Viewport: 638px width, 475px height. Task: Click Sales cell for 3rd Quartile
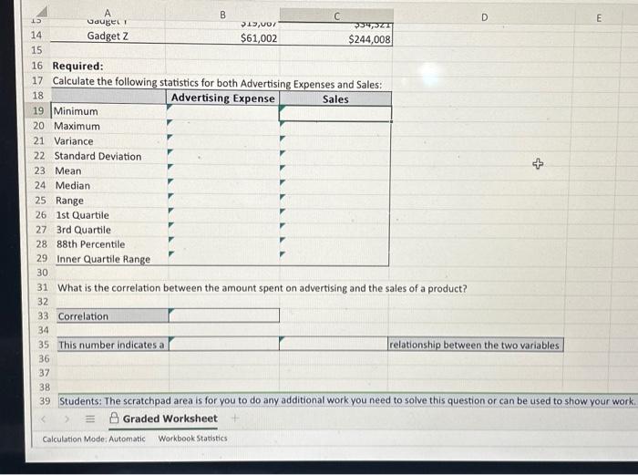[334, 230]
